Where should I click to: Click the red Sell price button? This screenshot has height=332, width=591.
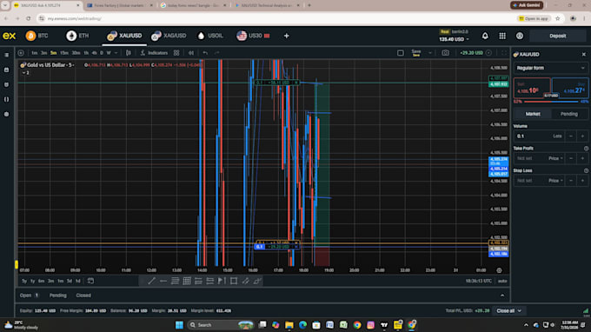(532, 88)
